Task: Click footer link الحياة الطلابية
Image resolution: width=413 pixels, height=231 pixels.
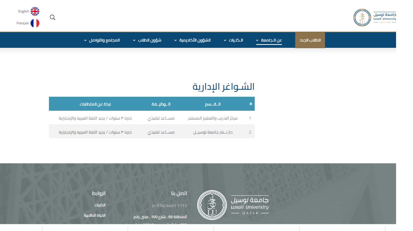Action: (x=95, y=216)
